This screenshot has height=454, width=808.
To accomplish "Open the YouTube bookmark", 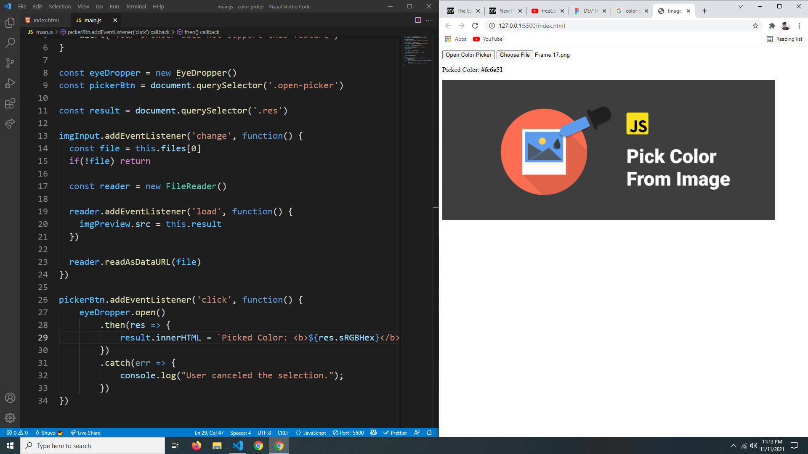I will 487,39.
